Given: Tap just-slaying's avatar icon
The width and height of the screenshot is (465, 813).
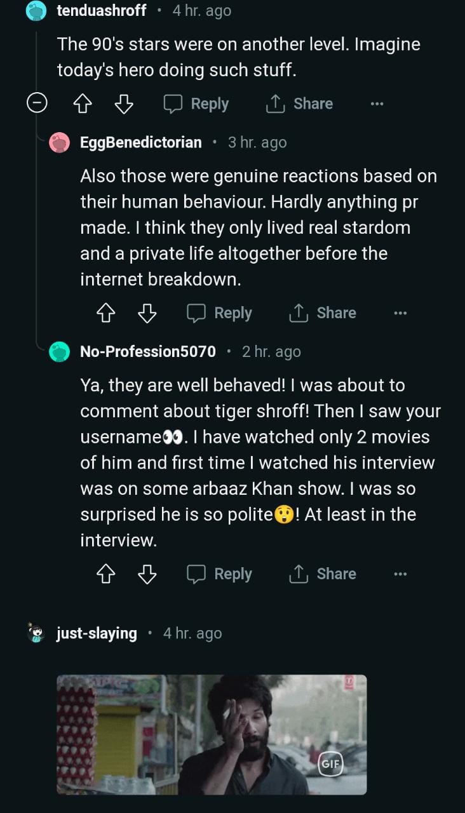Looking at the screenshot, I should (x=37, y=633).
